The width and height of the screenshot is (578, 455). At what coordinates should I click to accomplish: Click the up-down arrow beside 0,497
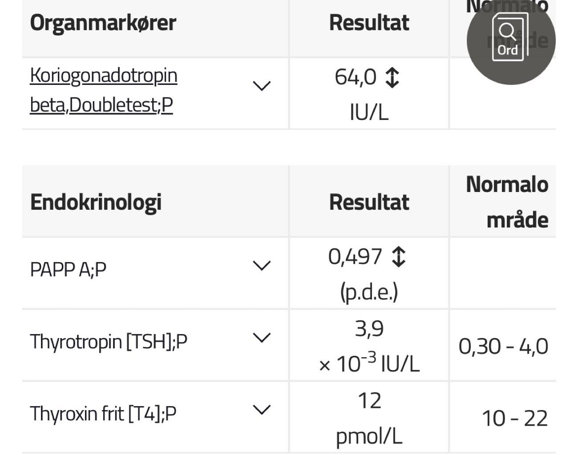(x=398, y=257)
